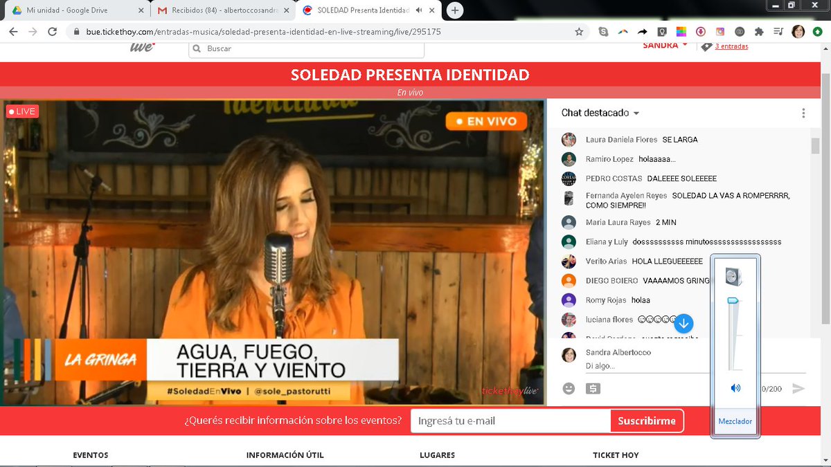831x467 pixels.
Task: Reload the current page
Action: pos(52,32)
